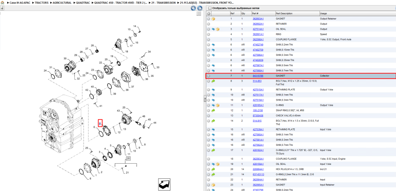Image resolution: width=396 pixels, height=191 pixels.
Task: Click blue arrow on Input Yoke RETAINING PLATE row
Action: pyautogui.click(x=213, y=129)
